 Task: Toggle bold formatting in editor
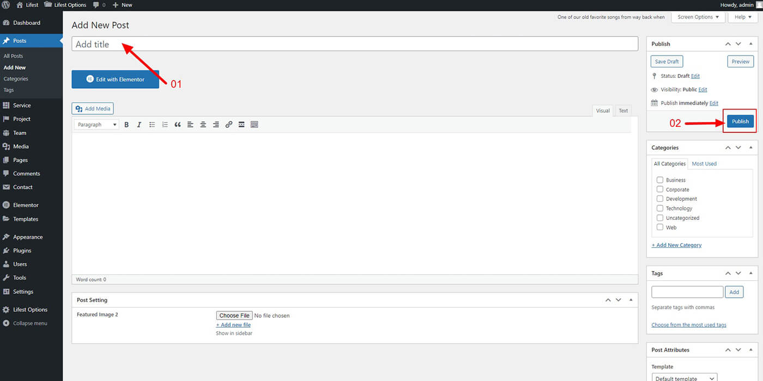[x=126, y=125]
